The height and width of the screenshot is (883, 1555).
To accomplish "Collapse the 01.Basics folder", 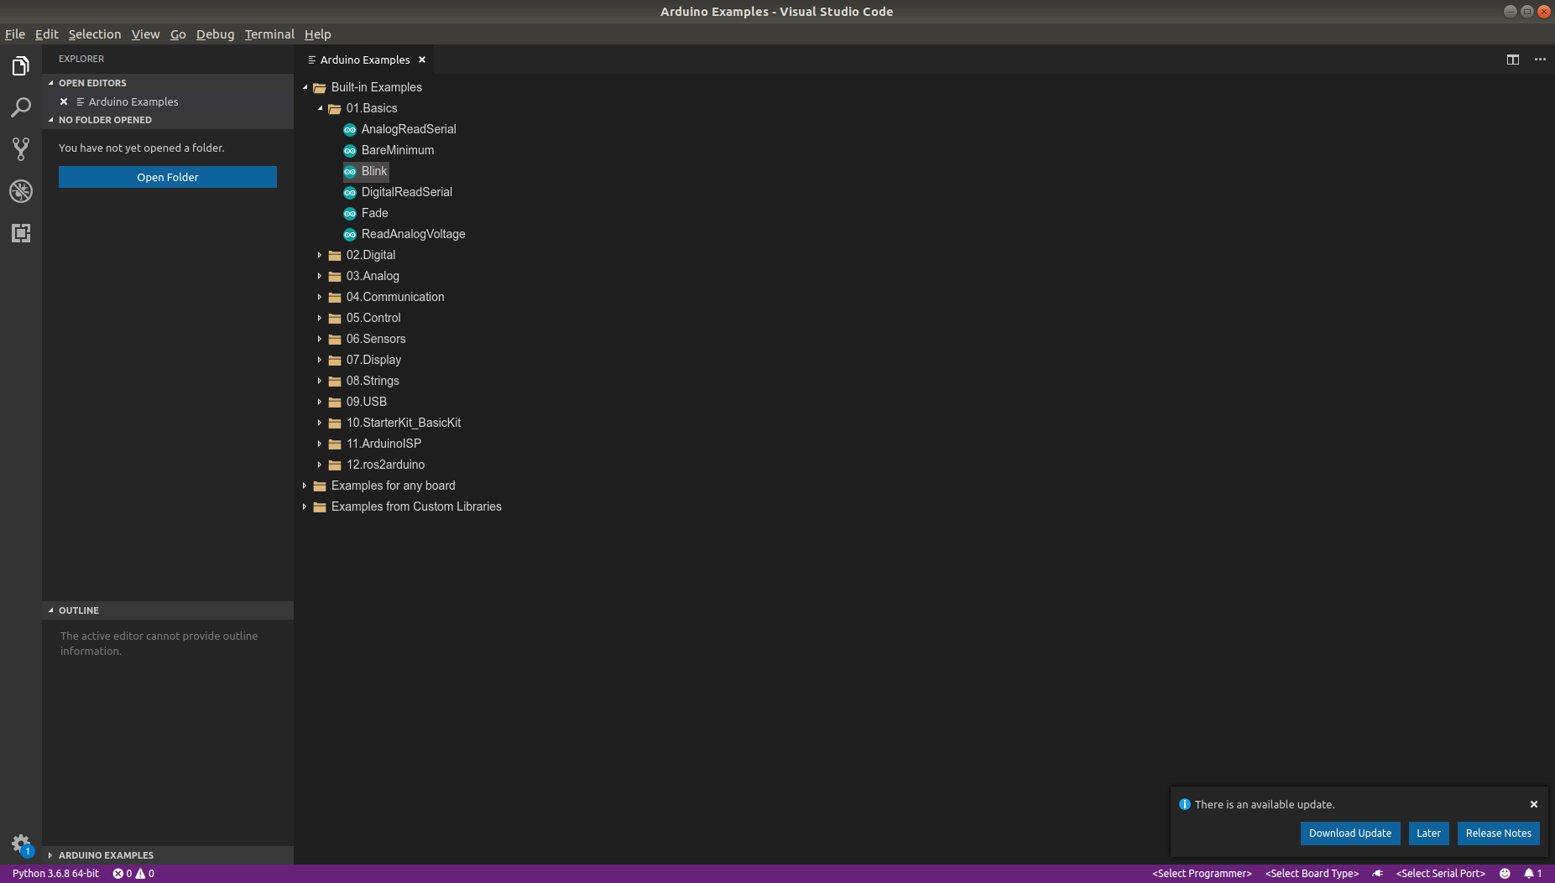I will pos(320,108).
